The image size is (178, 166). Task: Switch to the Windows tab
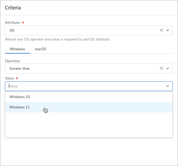[17, 49]
